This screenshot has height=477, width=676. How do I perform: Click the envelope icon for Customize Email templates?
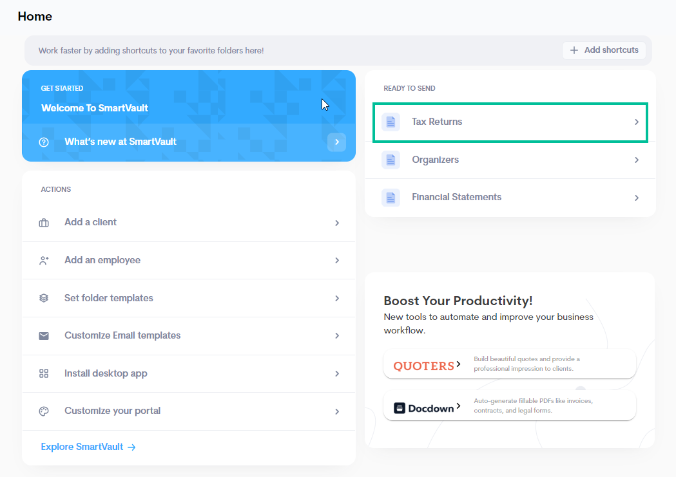[x=44, y=336]
